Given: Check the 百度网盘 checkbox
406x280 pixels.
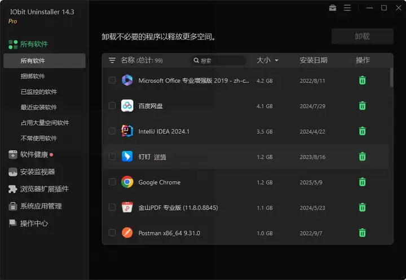Looking at the screenshot, I should pyautogui.click(x=112, y=105).
